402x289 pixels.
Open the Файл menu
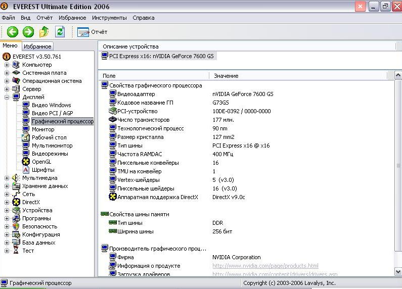[8, 18]
